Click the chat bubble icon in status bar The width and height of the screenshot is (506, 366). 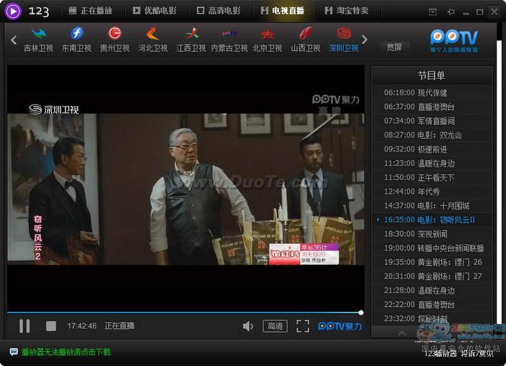(13, 351)
